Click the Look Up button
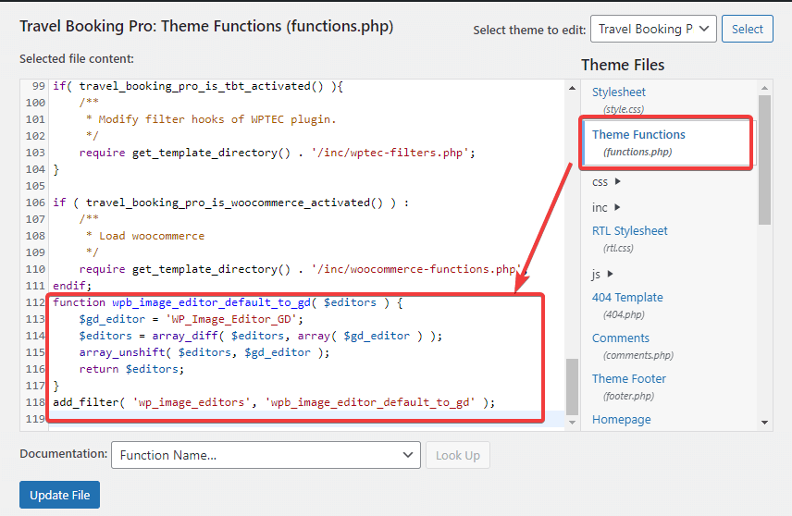This screenshot has height=516, width=792. pos(457,455)
